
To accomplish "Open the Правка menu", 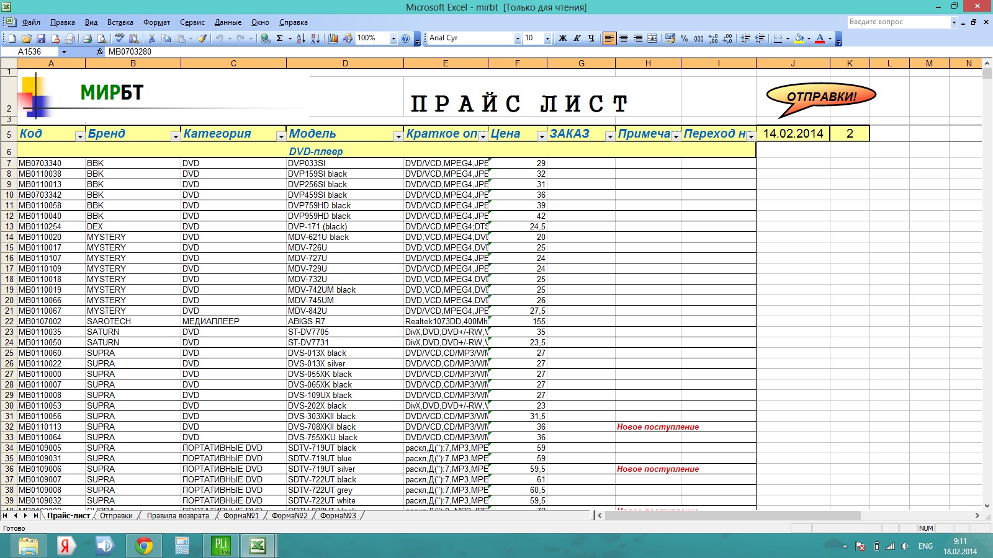I will pos(63,22).
